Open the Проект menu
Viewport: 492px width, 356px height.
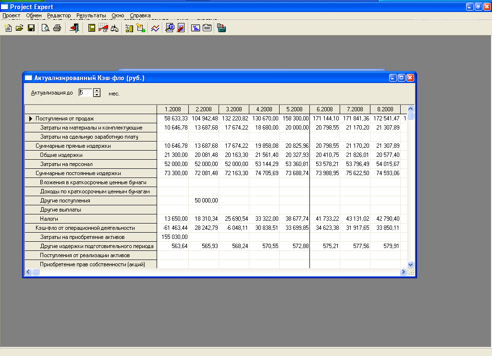click(x=12, y=15)
